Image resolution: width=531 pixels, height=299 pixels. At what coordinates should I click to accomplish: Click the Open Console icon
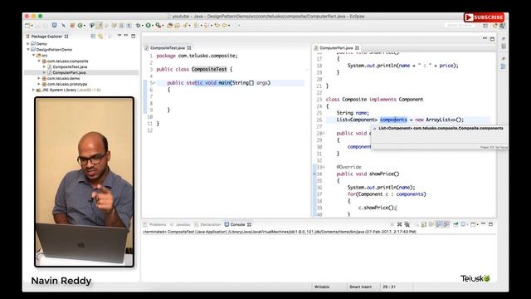click(x=473, y=224)
